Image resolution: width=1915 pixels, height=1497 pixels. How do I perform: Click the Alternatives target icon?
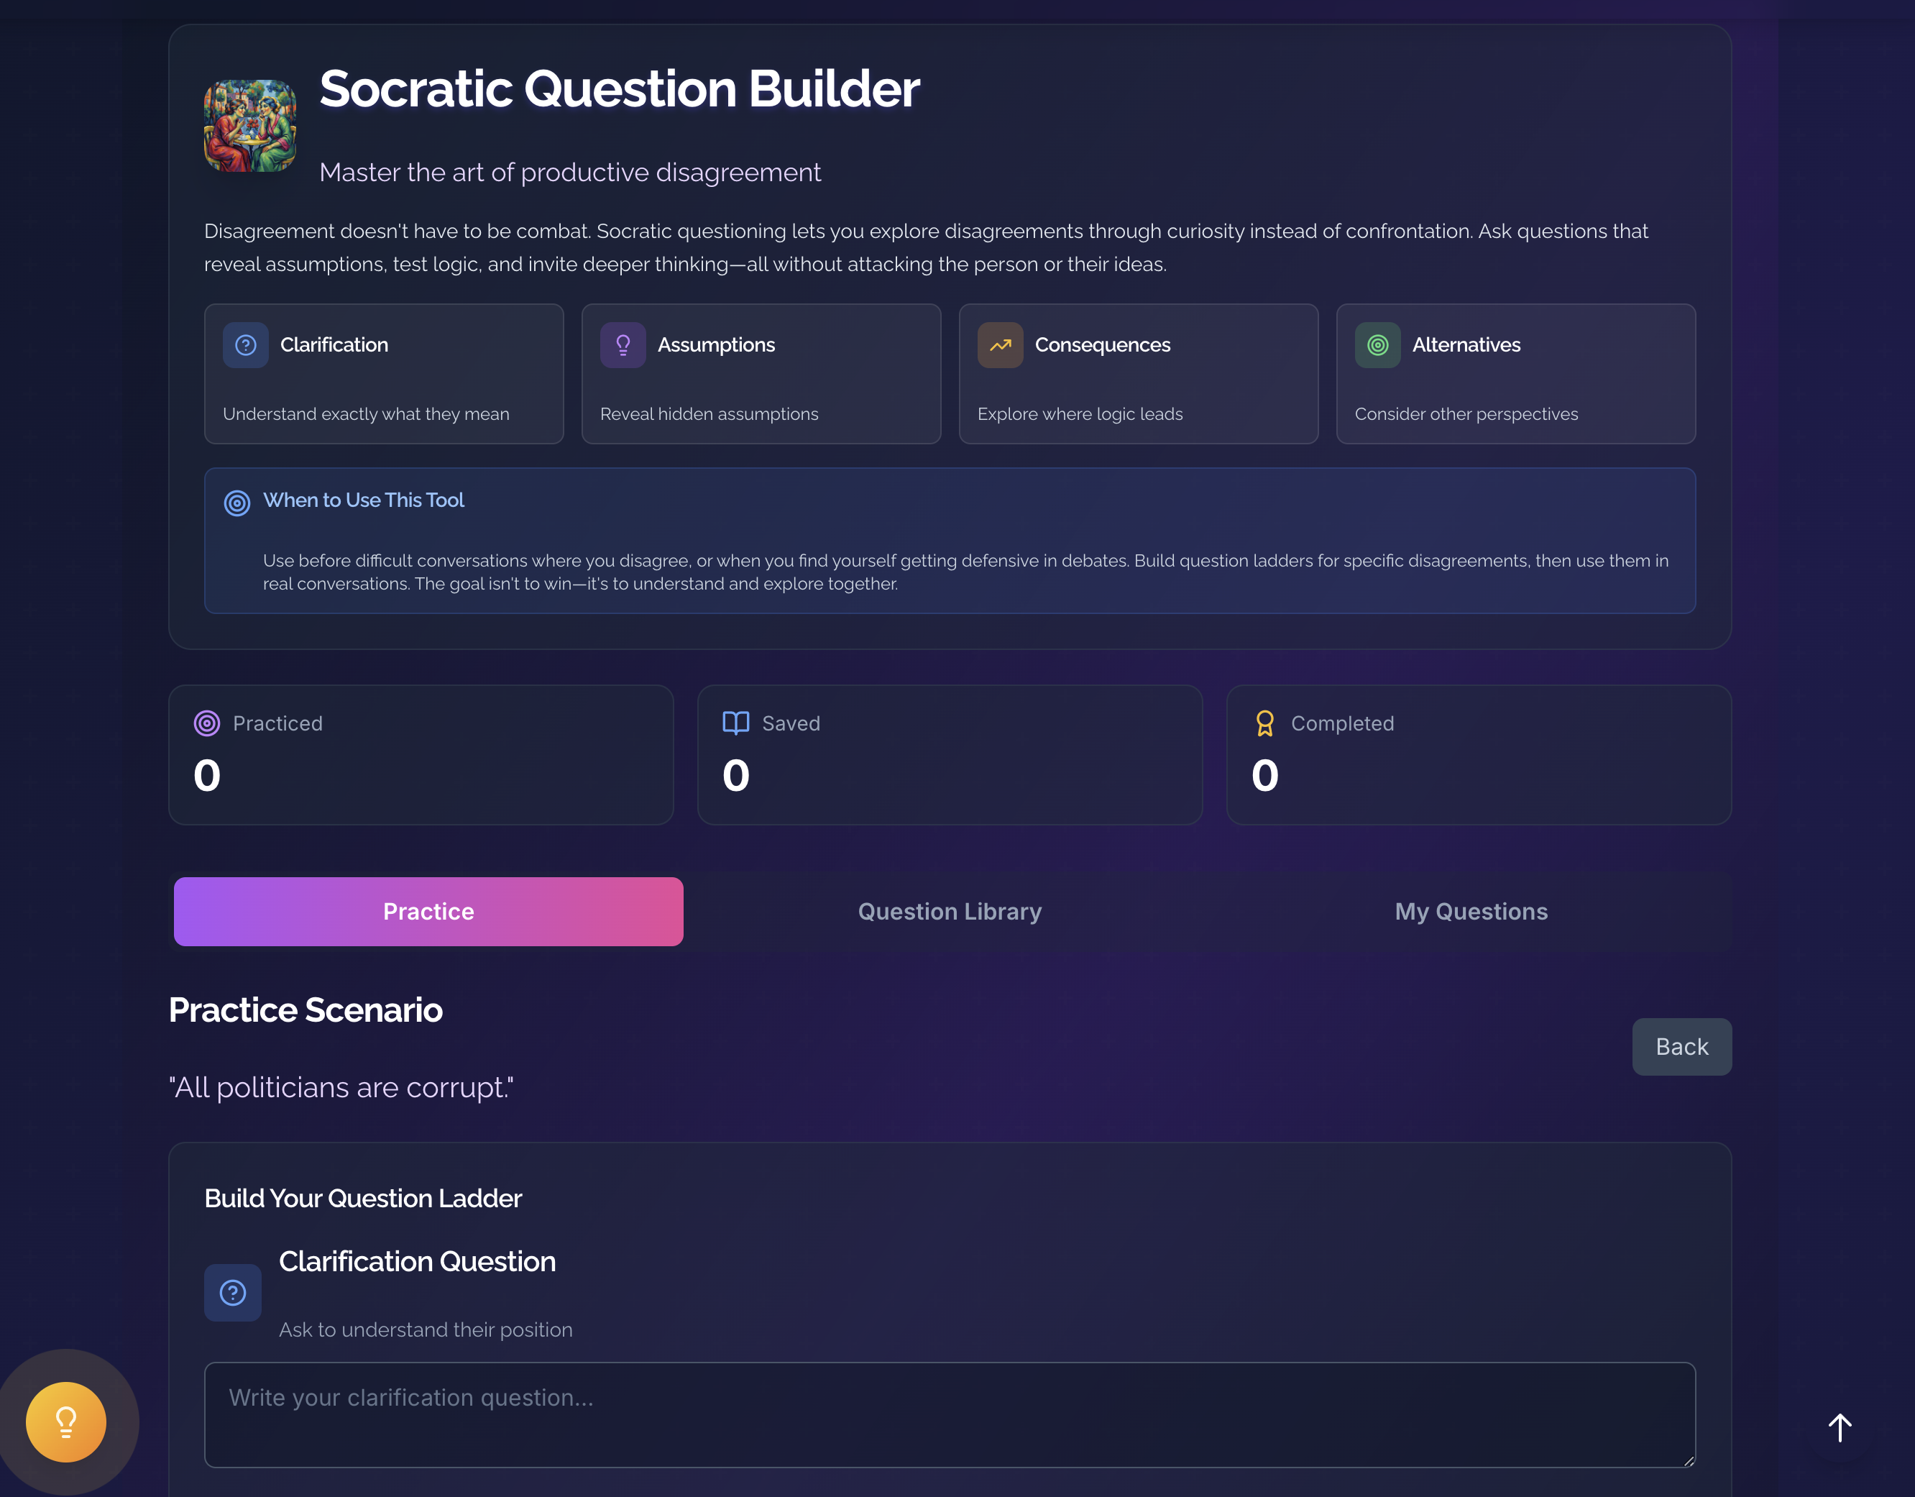(1377, 344)
